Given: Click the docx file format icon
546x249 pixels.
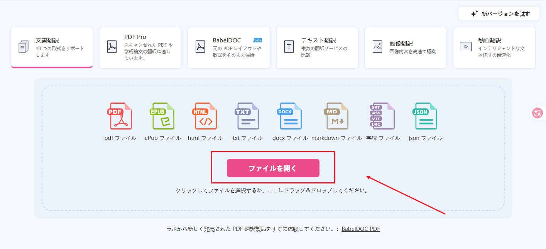Looking at the screenshot, I should (289, 116).
